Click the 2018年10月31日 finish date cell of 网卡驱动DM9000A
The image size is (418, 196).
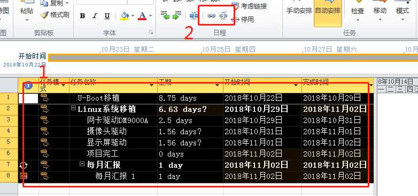[337, 120]
